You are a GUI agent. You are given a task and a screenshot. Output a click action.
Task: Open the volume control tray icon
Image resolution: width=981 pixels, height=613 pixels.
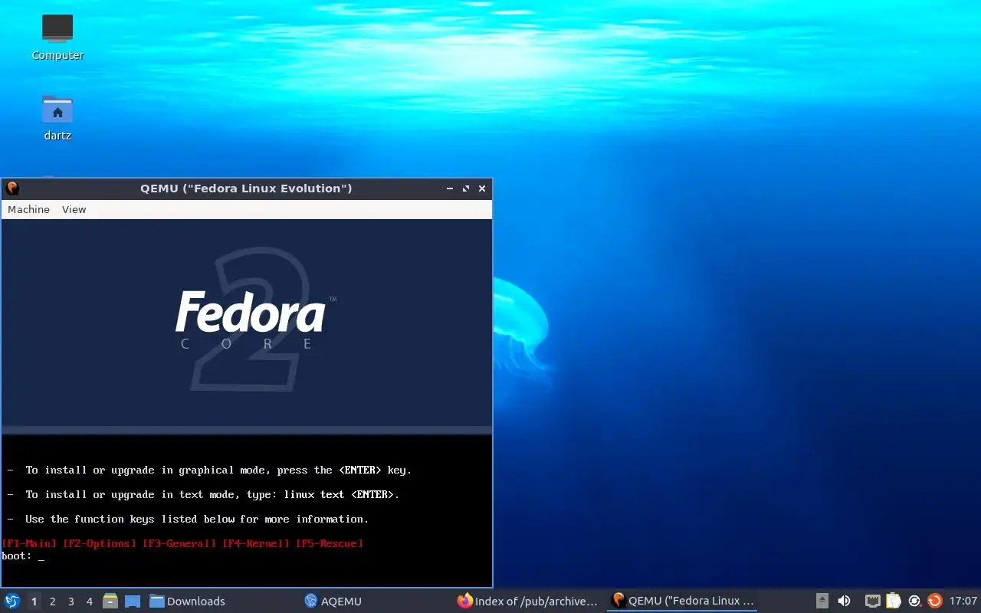844,601
